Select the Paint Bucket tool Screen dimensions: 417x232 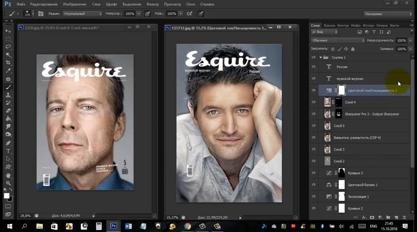[x=8, y=119]
